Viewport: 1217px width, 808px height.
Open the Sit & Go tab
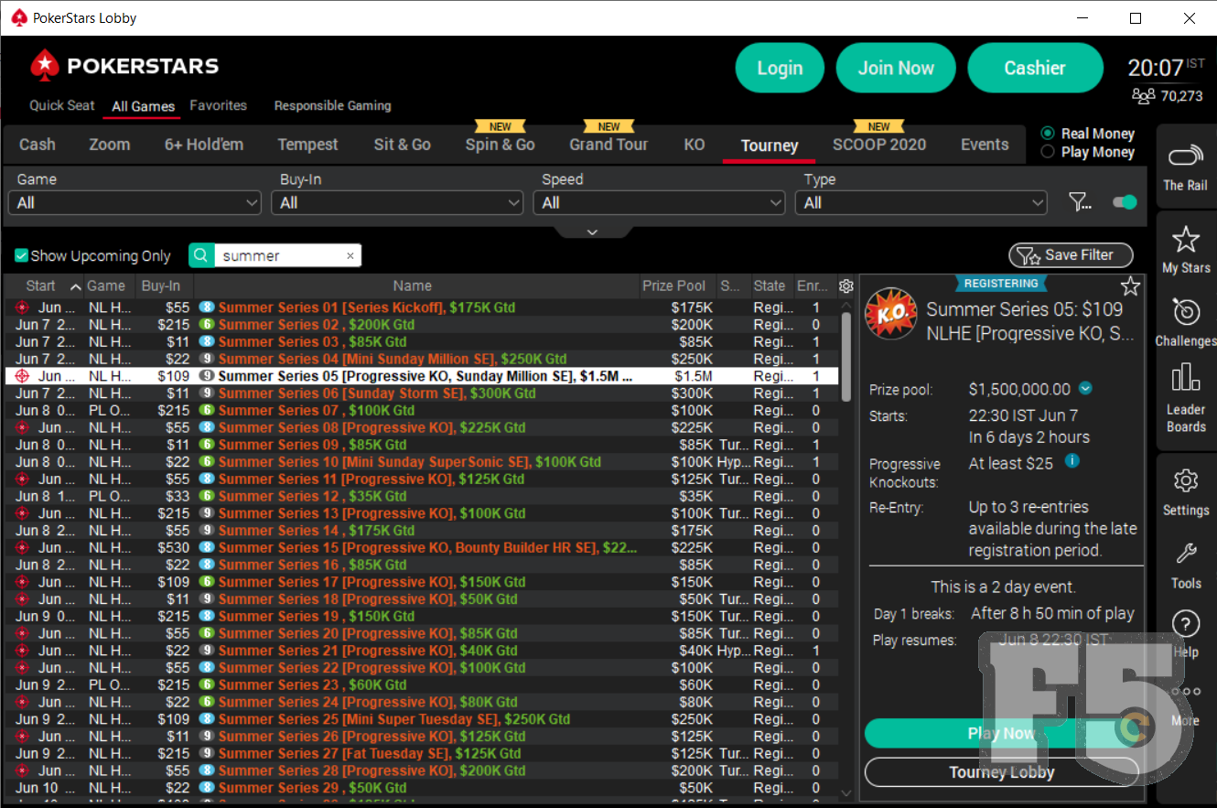pos(403,145)
